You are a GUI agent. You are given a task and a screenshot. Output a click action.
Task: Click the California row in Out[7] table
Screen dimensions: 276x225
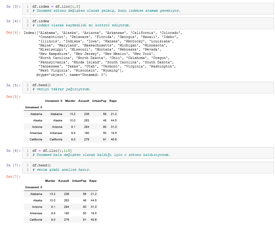36,220
